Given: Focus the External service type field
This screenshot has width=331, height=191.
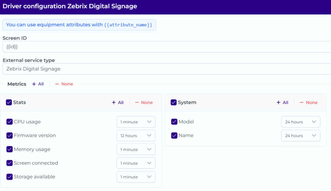Looking at the screenshot, I should [x=167, y=69].
